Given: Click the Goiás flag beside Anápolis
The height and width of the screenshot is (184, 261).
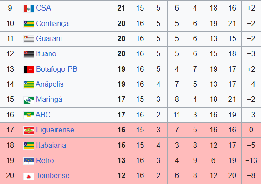Looking at the screenshot, I should tap(29, 85).
